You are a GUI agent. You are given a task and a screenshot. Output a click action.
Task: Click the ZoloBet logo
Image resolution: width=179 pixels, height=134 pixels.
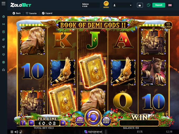[21, 5]
